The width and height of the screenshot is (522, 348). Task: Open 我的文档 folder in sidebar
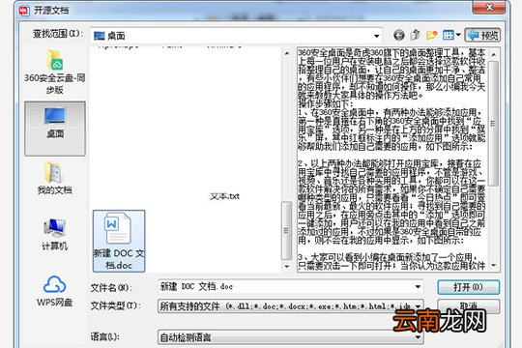click(x=55, y=178)
